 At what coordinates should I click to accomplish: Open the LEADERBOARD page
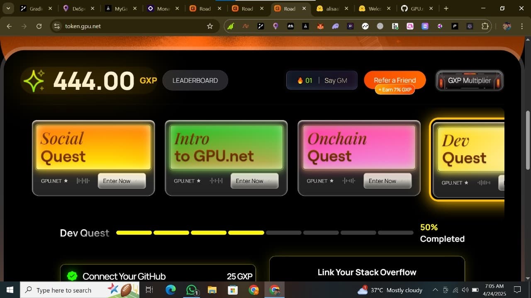195,80
